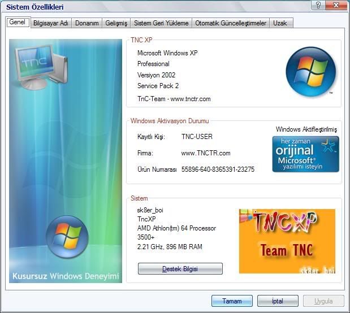Click 'Kusursuz Windows Deneyimi' banner caption
This screenshot has height=313, width=350.
tap(66, 276)
